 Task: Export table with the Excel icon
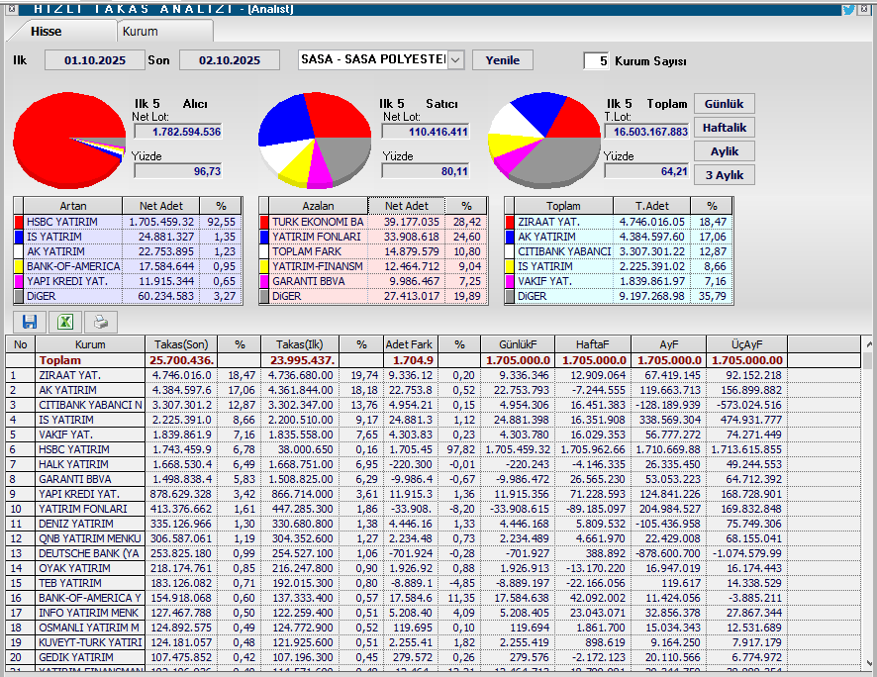point(64,322)
